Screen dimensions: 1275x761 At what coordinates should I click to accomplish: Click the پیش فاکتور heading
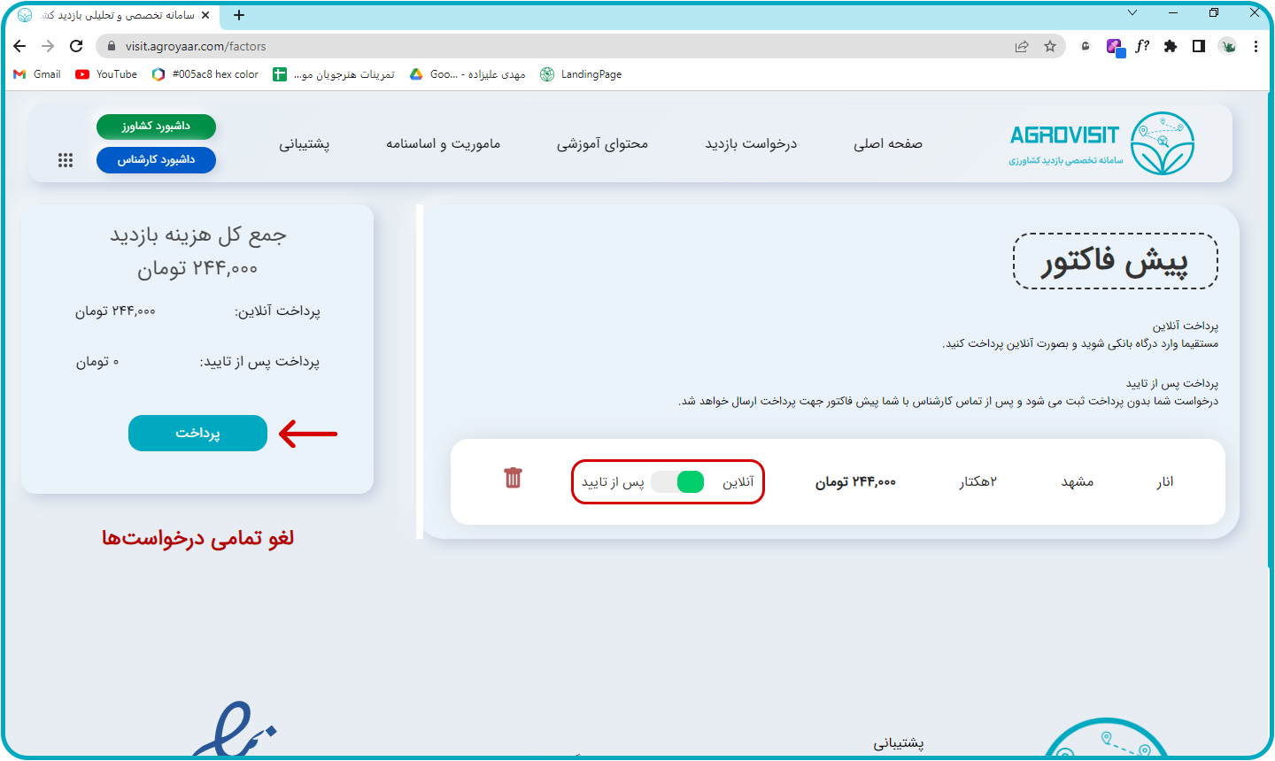[1116, 261]
